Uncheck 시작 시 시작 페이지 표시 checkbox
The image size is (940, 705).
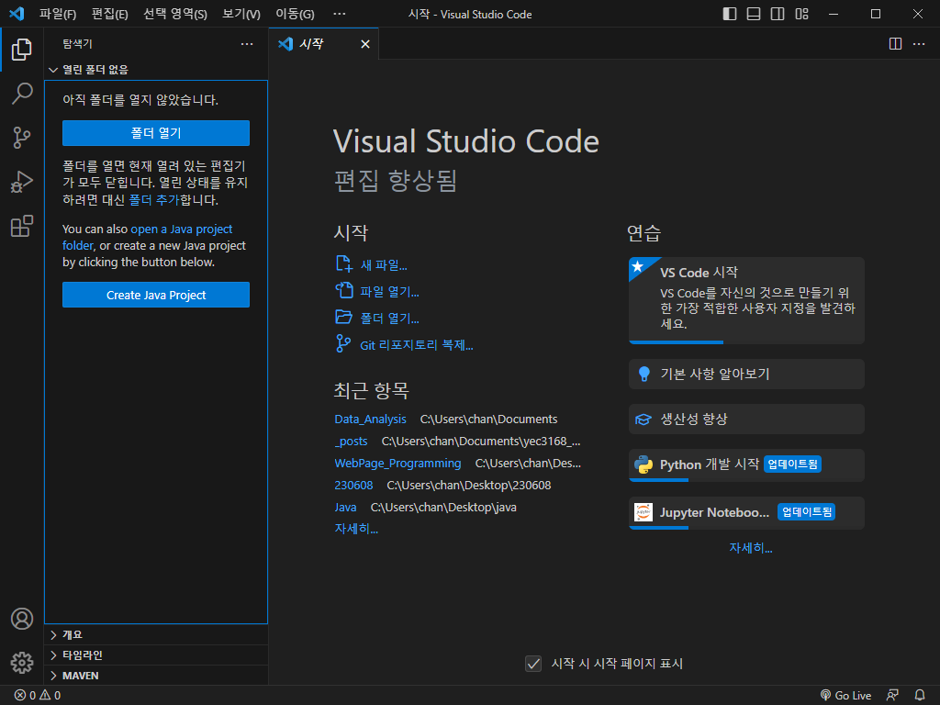pos(533,664)
